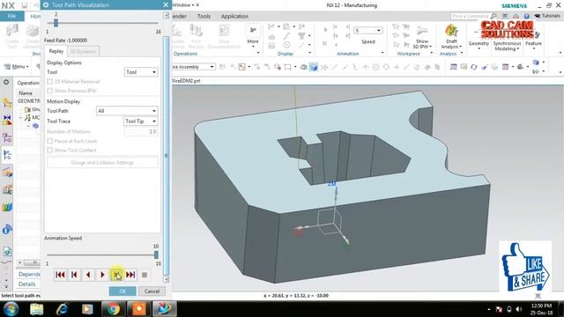Open the Tools ribbon tab
This screenshot has width=564, height=317.
tap(204, 16)
